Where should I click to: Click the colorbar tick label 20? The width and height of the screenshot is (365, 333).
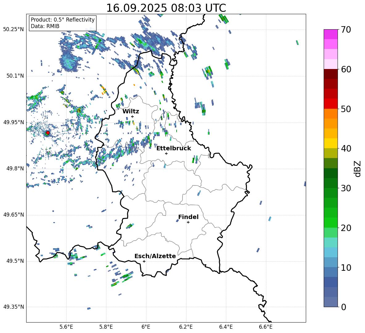click(x=346, y=228)
